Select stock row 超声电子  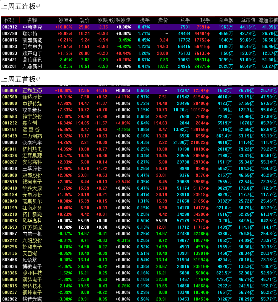(139, 53)
